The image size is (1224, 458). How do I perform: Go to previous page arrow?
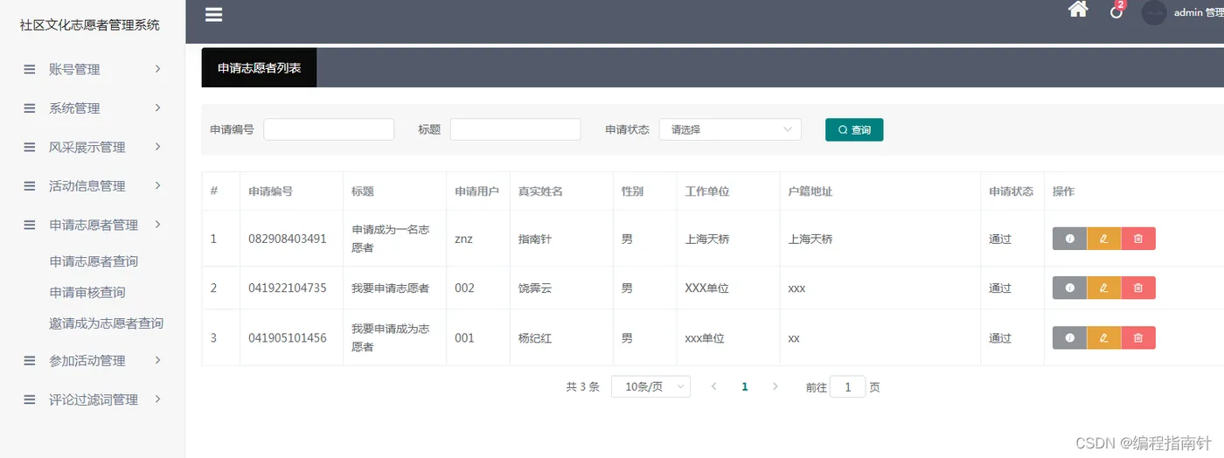tap(714, 386)
